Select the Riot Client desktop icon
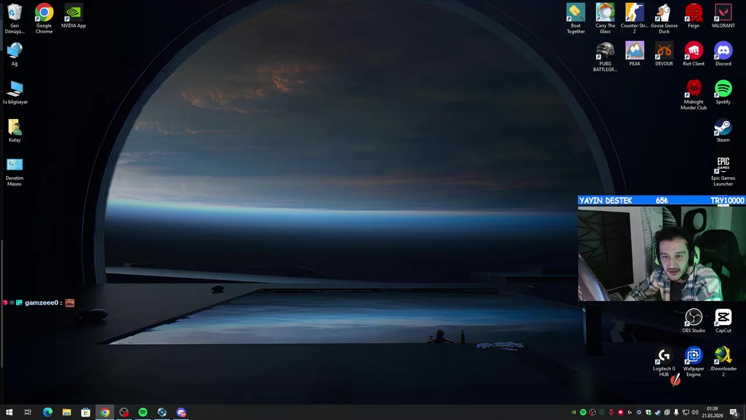 click(x=694, y=54)
